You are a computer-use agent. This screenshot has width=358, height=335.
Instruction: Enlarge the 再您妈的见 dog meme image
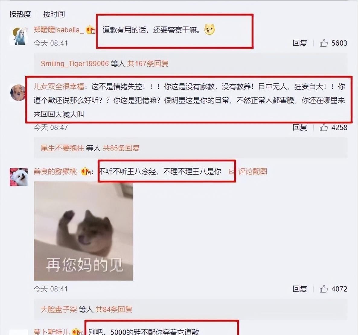pyautogui.click(x=84, y=231)
